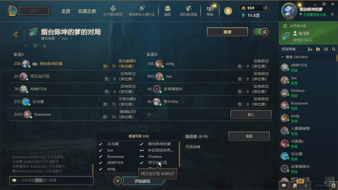Click the add friend icon in friends list
This screenshot has width=338, height=190.
click(x=310, y=49)
